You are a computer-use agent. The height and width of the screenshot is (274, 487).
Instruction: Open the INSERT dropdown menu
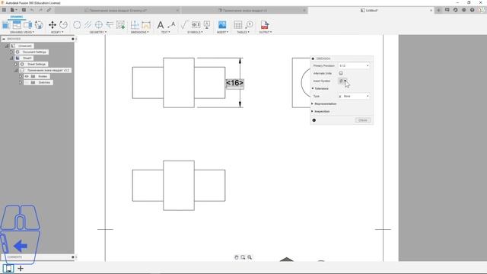(x=223, y=32)
